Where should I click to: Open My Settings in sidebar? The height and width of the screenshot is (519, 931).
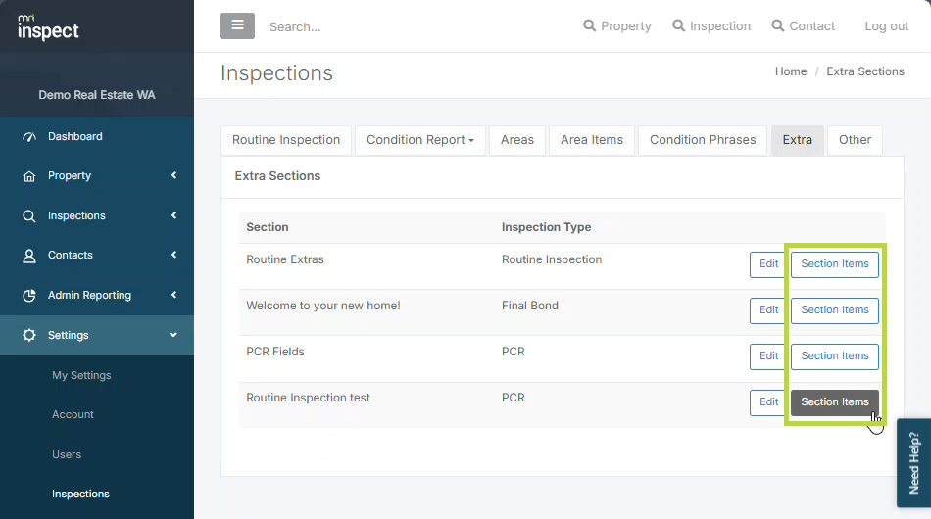[81, 375]
